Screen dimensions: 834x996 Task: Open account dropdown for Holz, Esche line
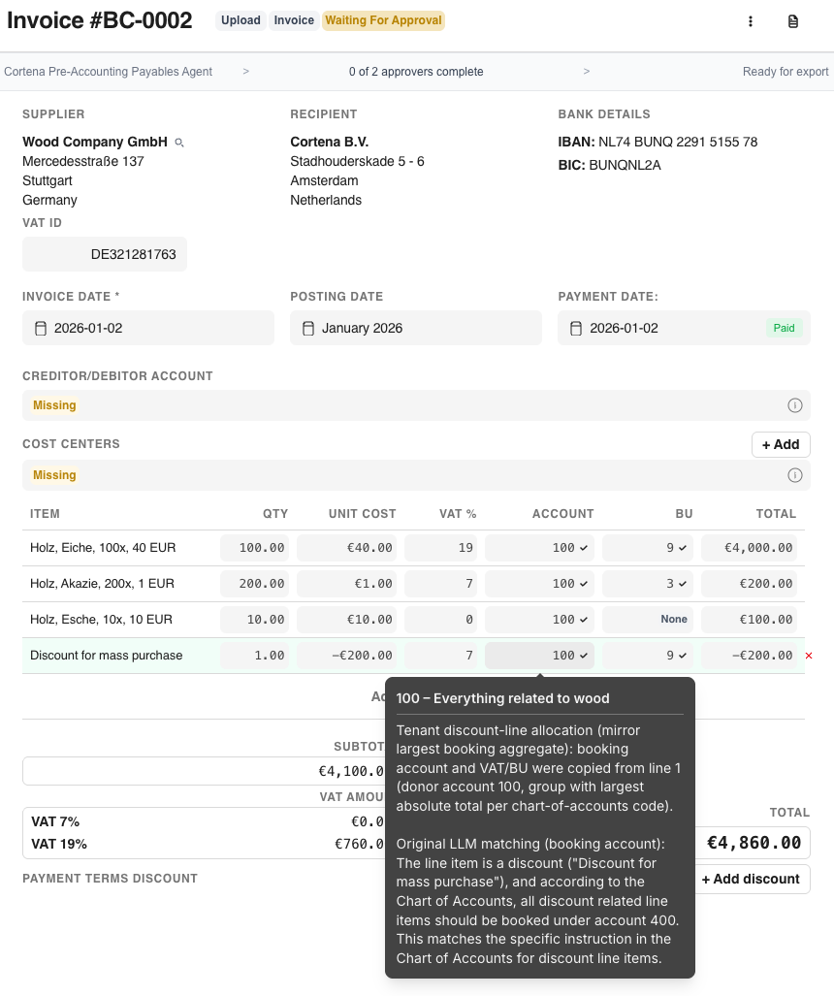coord(539,620)
